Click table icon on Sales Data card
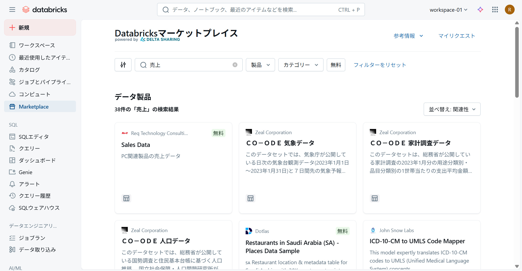The height and width of the screenshot is (271, 522). pyautogui.click(x=126, y=198)
